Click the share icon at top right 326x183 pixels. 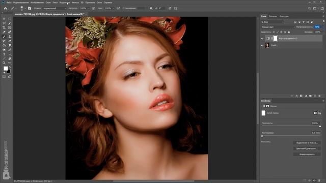tap(322, 8)
